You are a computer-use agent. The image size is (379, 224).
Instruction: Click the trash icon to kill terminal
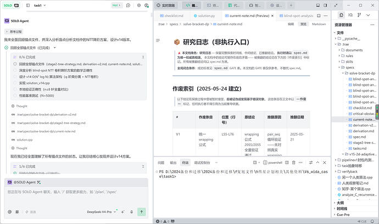[x=293, y=163]
